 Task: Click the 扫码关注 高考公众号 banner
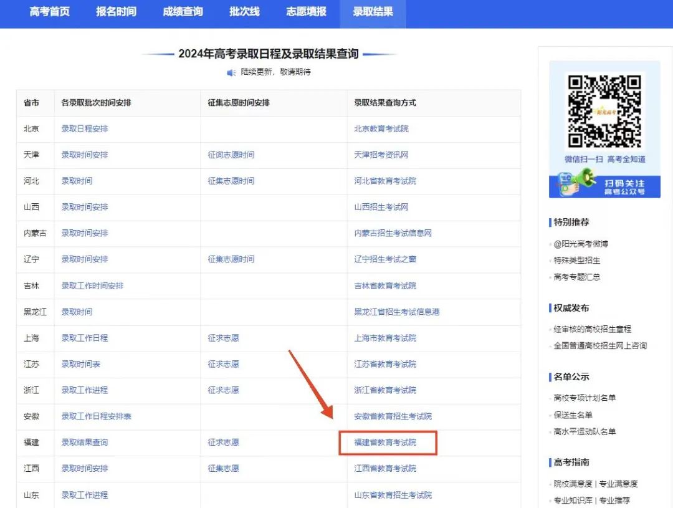point(604,187)
